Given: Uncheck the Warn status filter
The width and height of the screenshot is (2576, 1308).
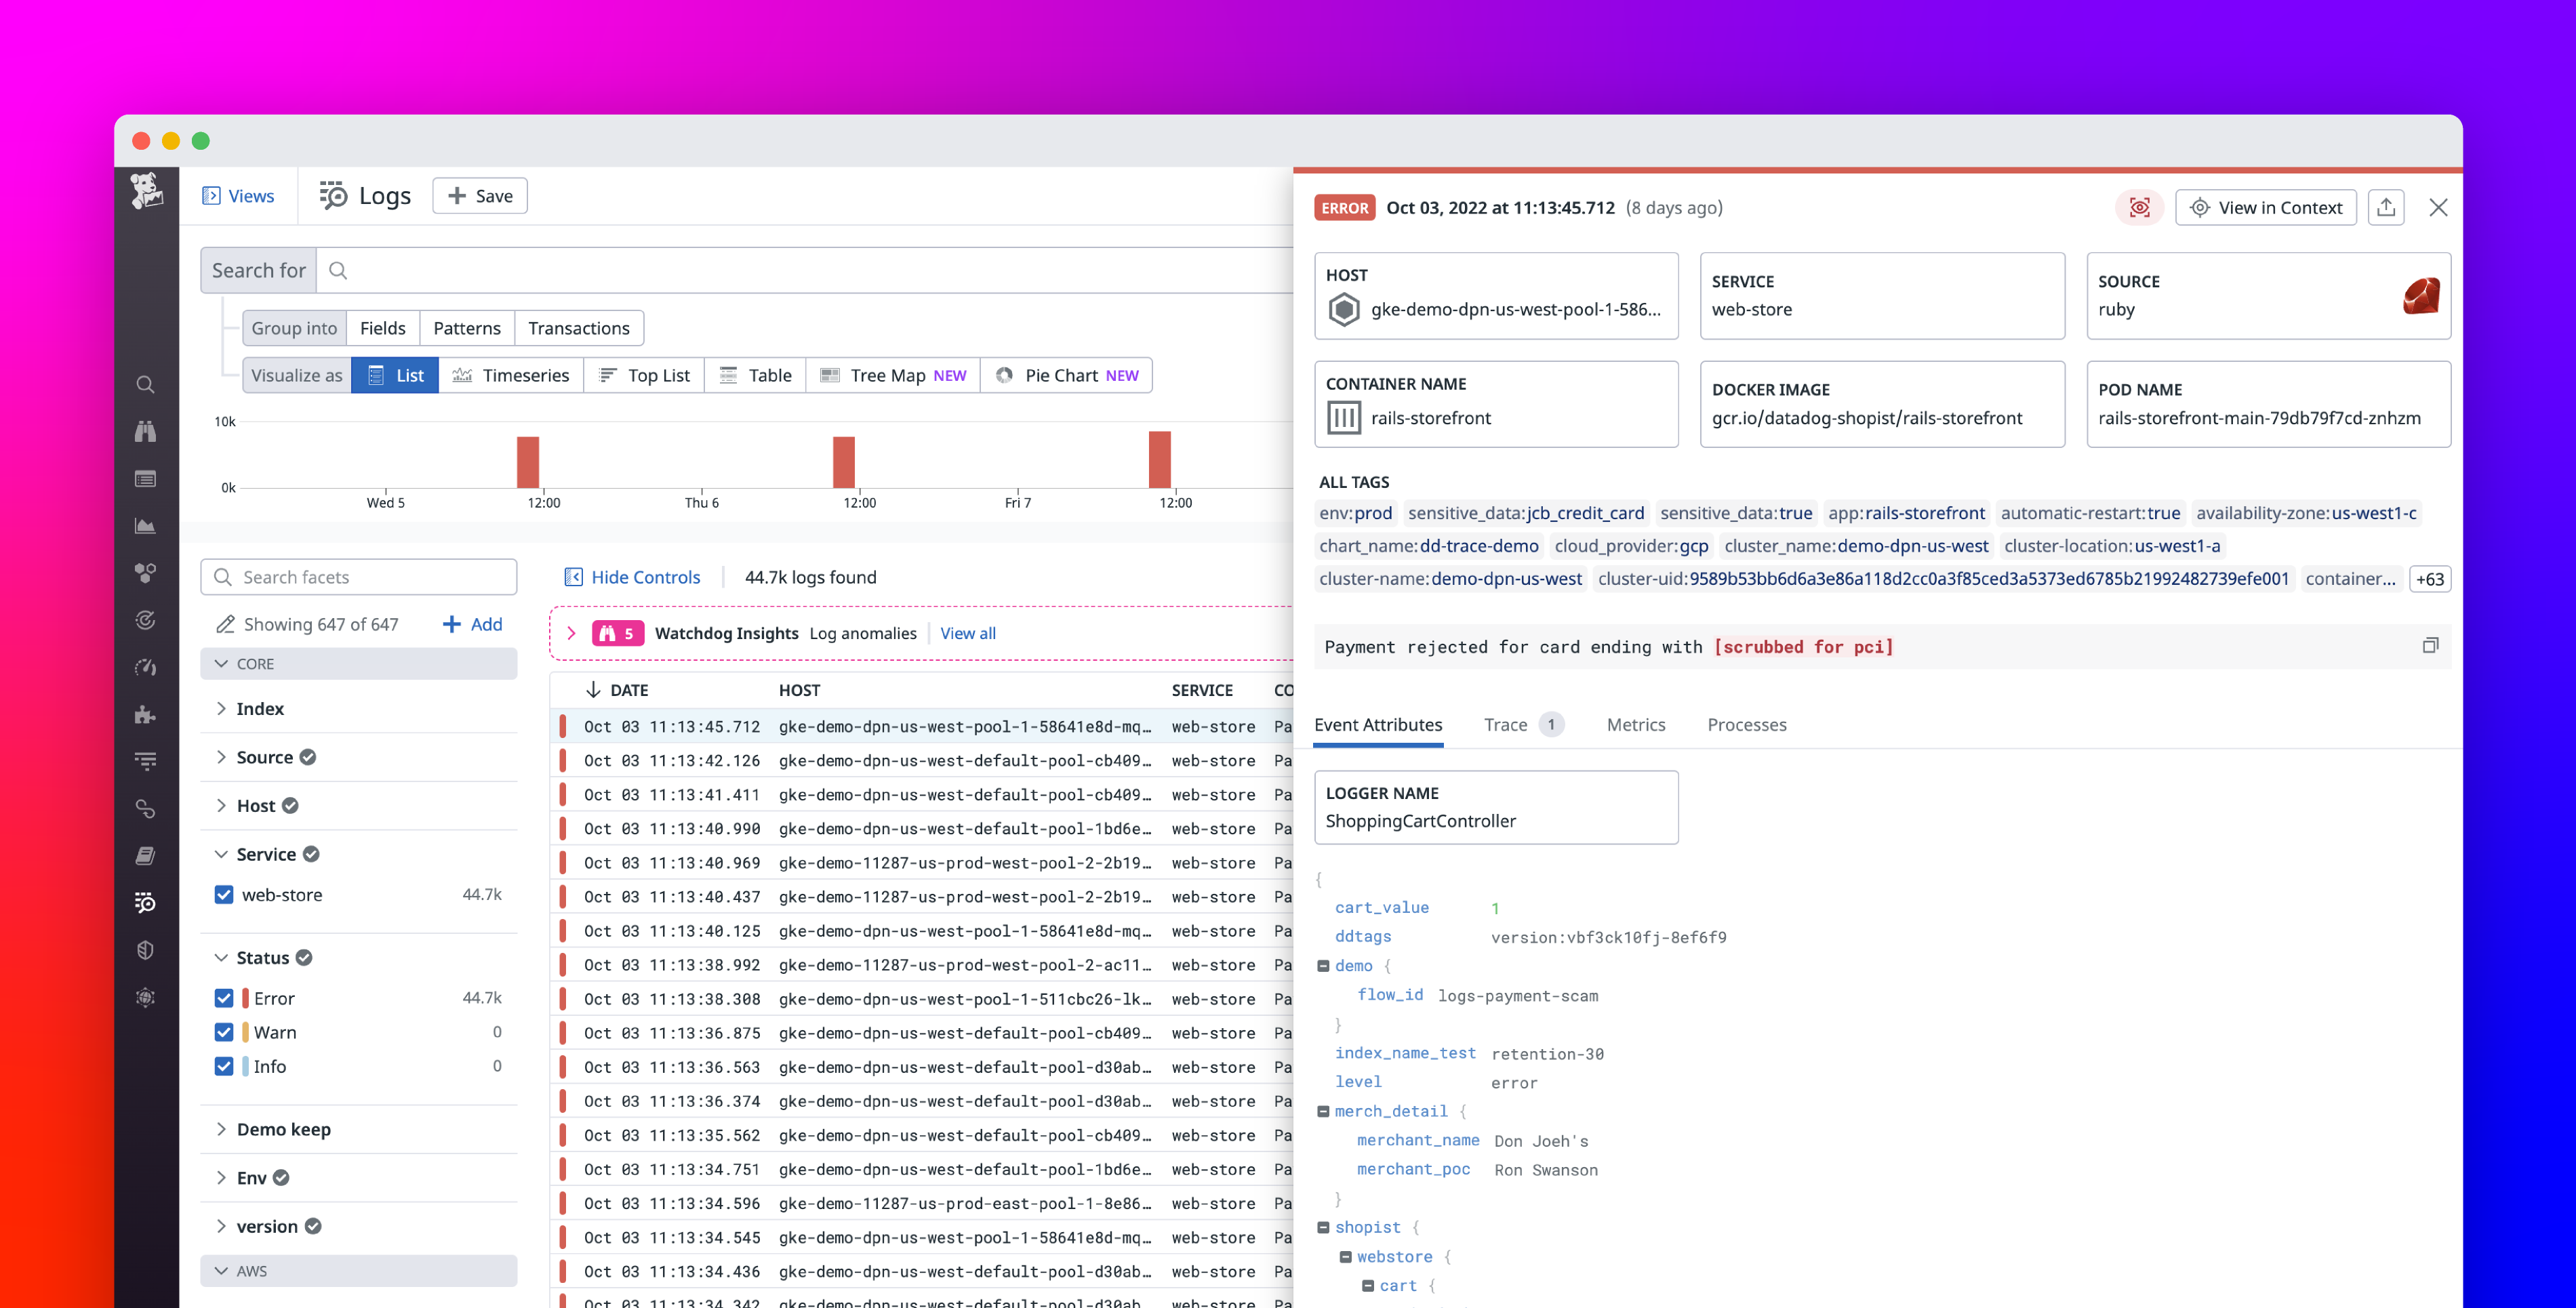Looking at the screenshot, I should click(224, 1032).
